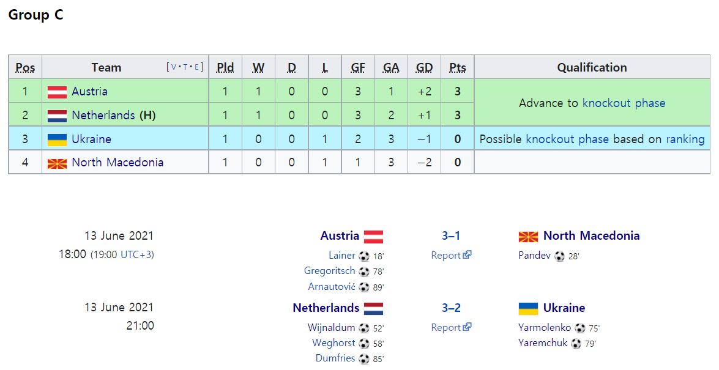This screenshot has width=719, height=370.
Task: Open the Pandev goalscorer link
Action: pyautogui.click(x=534, y=256)
